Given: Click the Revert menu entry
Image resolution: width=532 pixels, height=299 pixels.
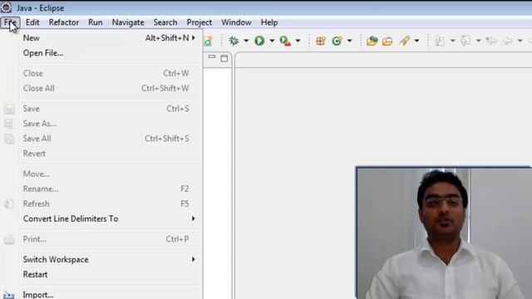Looking at the screenshot, I should 111,153.
